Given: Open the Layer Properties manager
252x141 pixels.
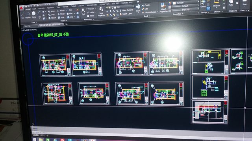Looking at the screenshot, I should point(102,12).
